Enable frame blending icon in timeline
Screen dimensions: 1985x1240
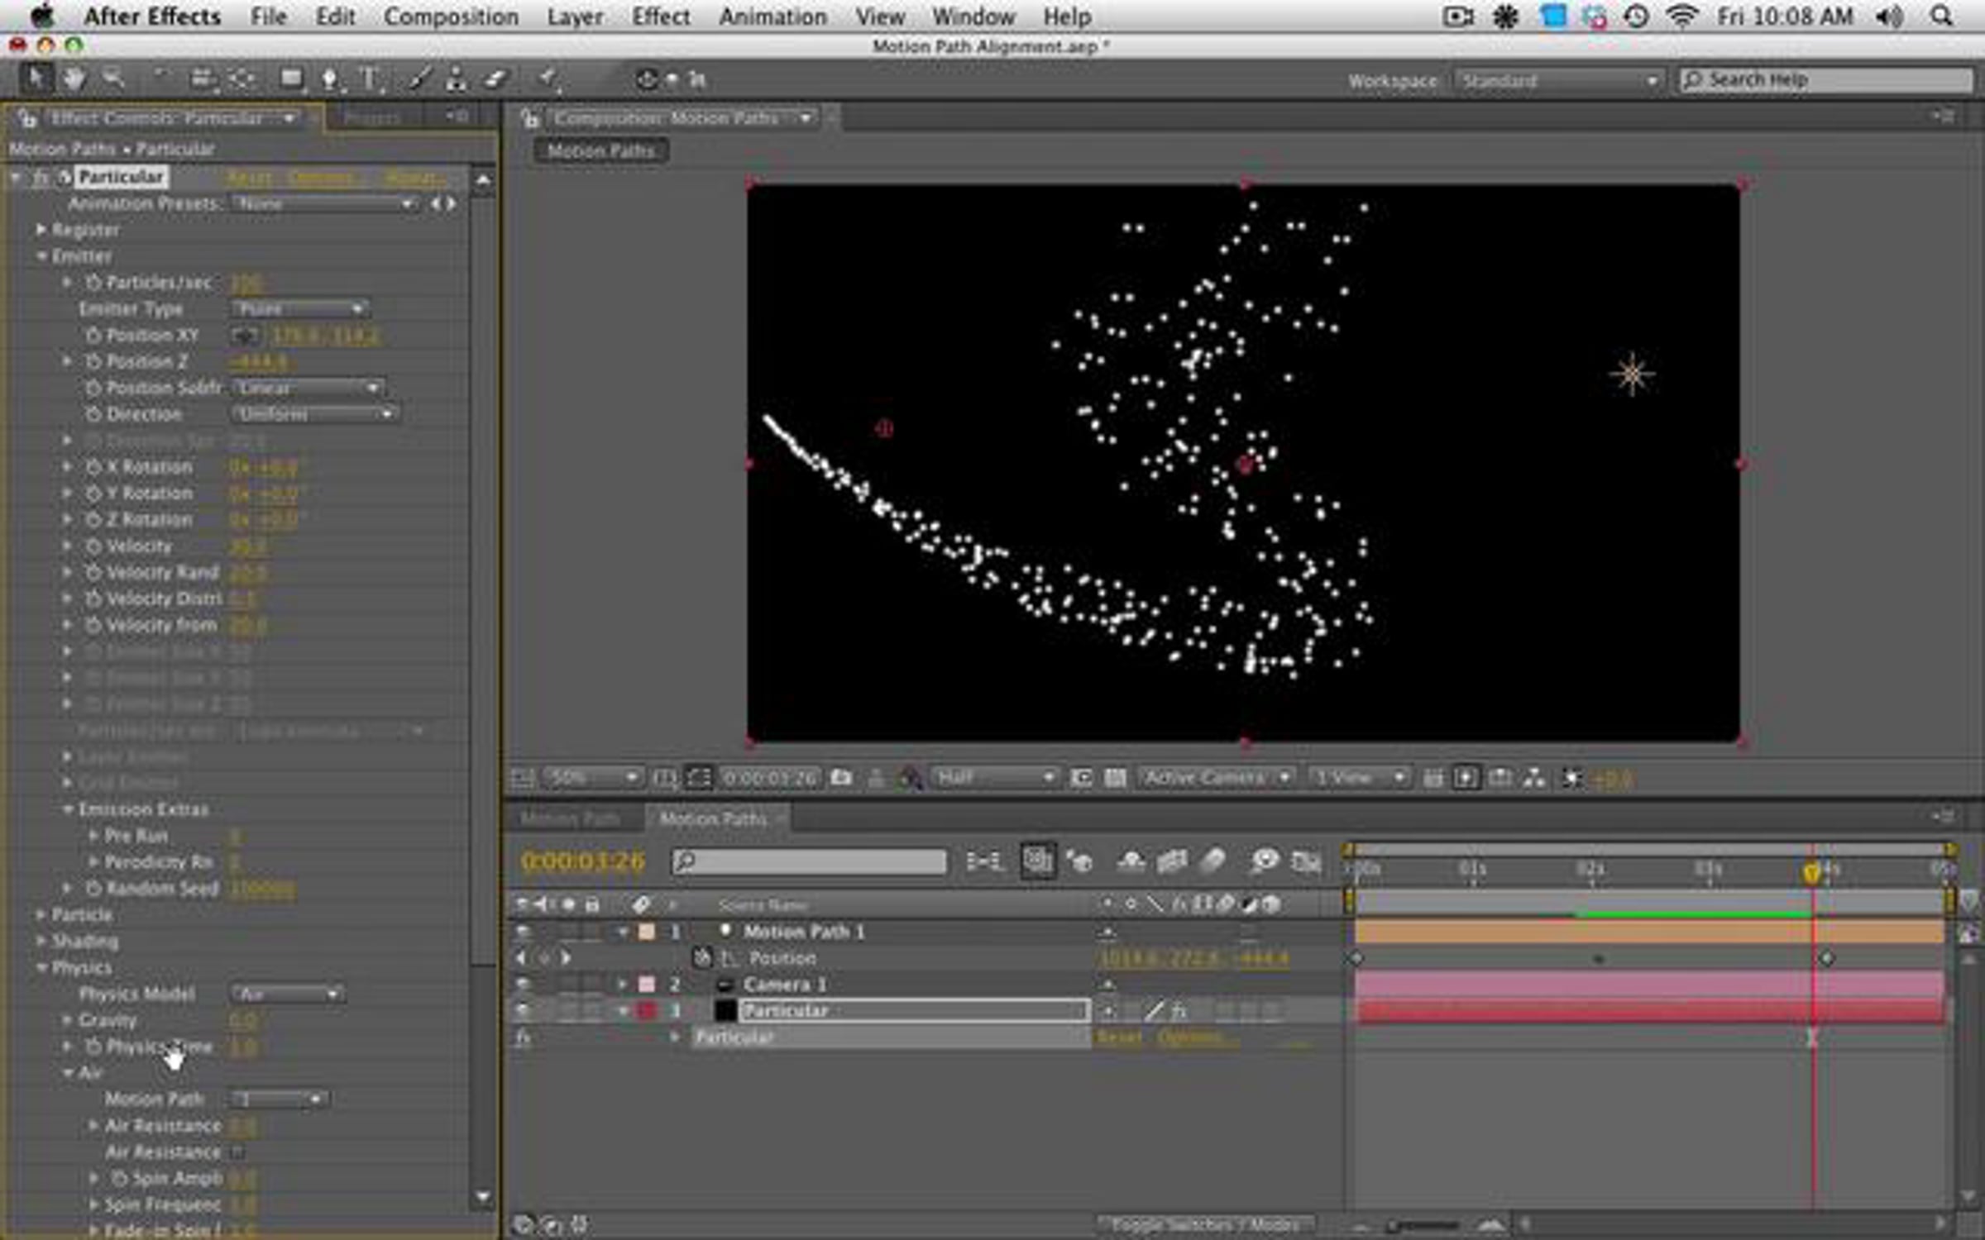tap(1172, 861)
